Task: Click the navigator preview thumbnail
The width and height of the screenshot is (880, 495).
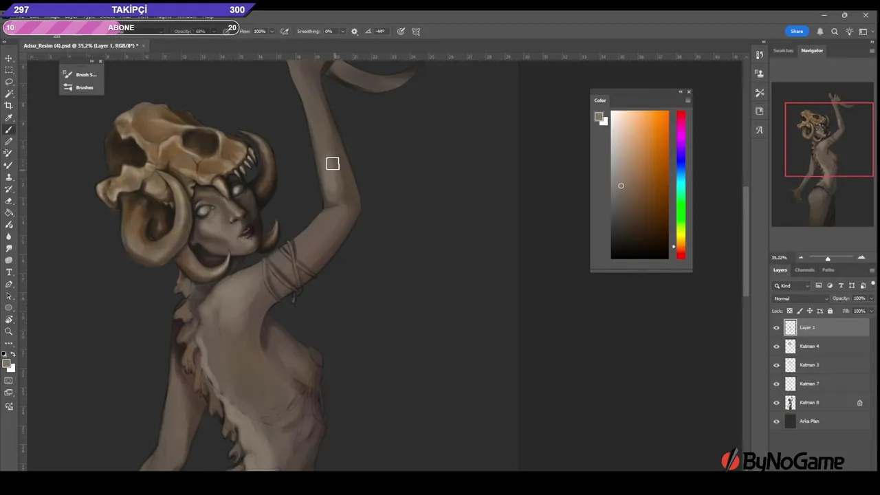Action: [x=822, y=155]
